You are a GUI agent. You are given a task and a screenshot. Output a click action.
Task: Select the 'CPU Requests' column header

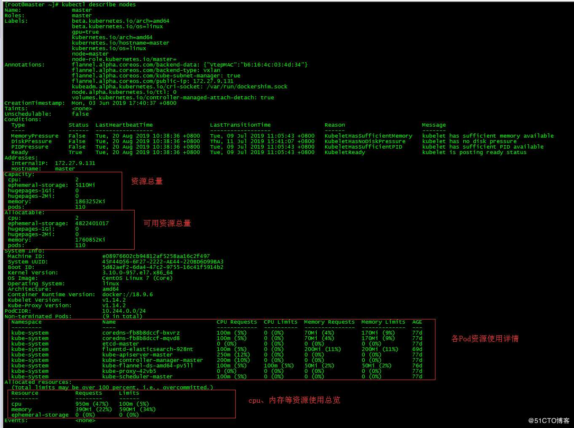coord(237,322)
